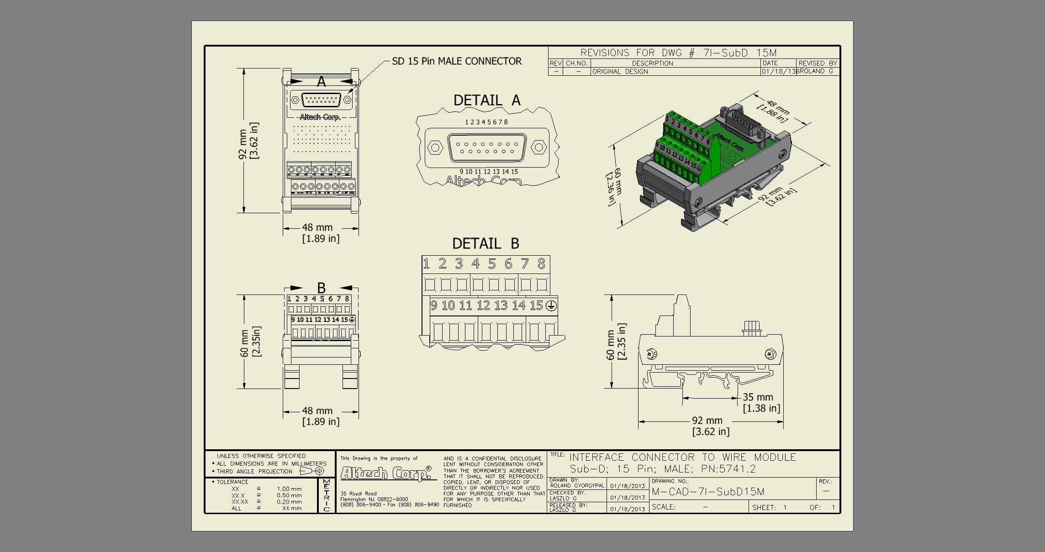The height and width of the screenshot is (552, 1045).
Task: Click the '0.50 mm' tolerance value
Action: pos(289,495)
